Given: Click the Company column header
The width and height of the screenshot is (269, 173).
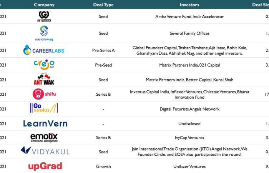Looking at the screenshot, I should click(44, 5).
